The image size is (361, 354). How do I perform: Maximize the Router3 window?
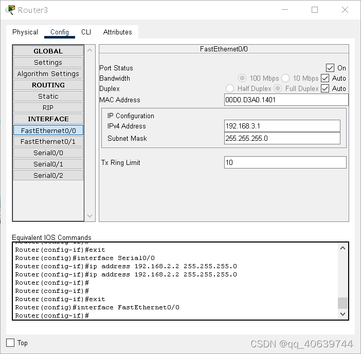pos(315,10)
